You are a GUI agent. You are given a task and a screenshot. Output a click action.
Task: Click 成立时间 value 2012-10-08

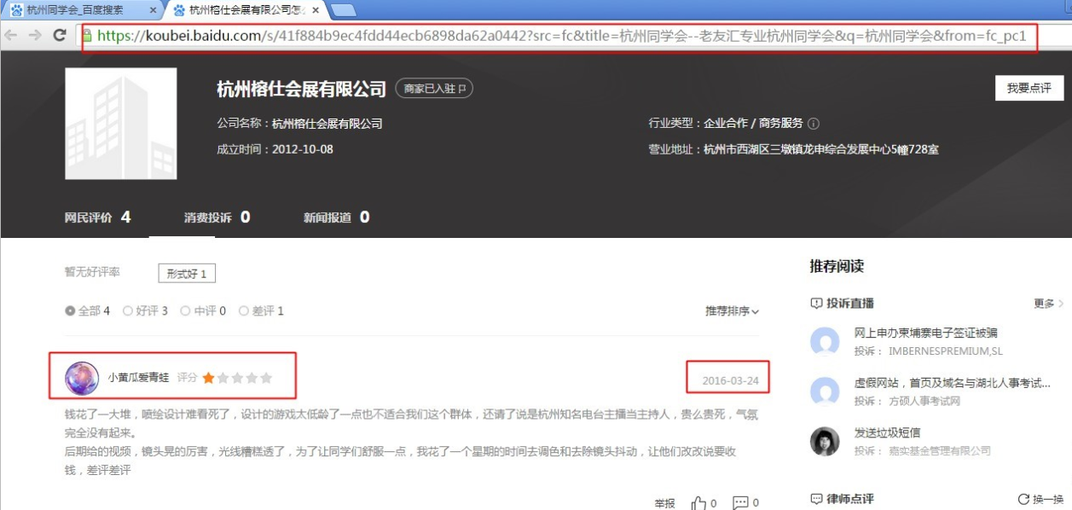303,149
